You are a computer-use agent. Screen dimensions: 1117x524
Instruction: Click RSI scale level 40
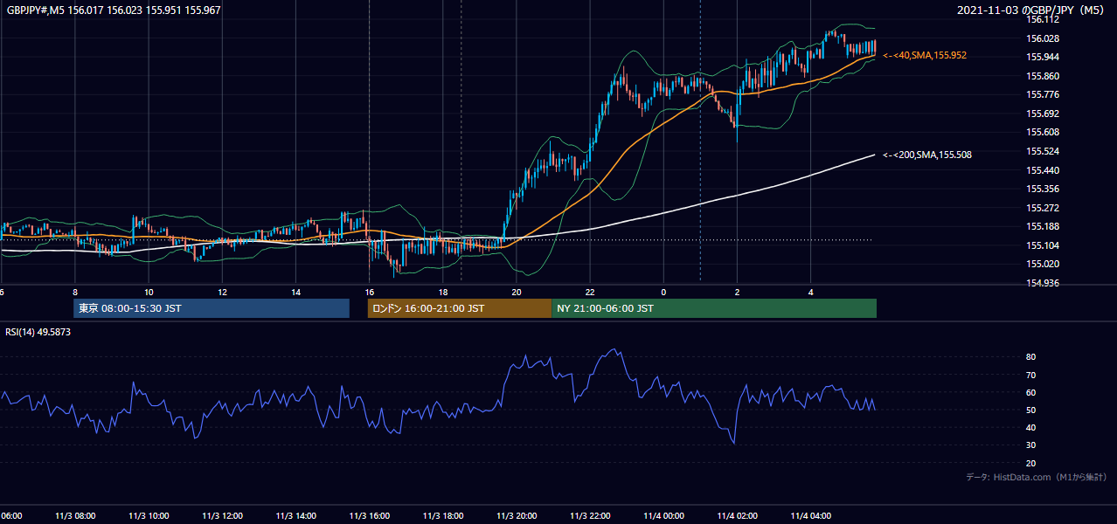[x=1031, y=427]
